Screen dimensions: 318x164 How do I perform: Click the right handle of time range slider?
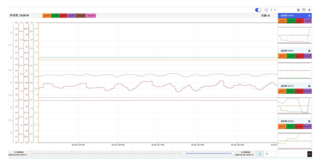233,153
